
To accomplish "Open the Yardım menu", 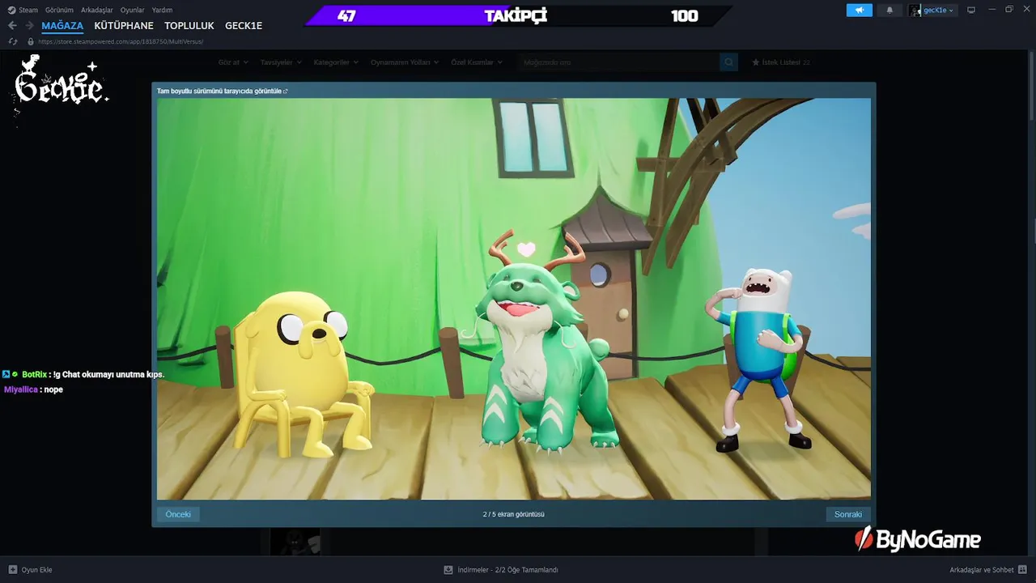I will click(162, 11).
